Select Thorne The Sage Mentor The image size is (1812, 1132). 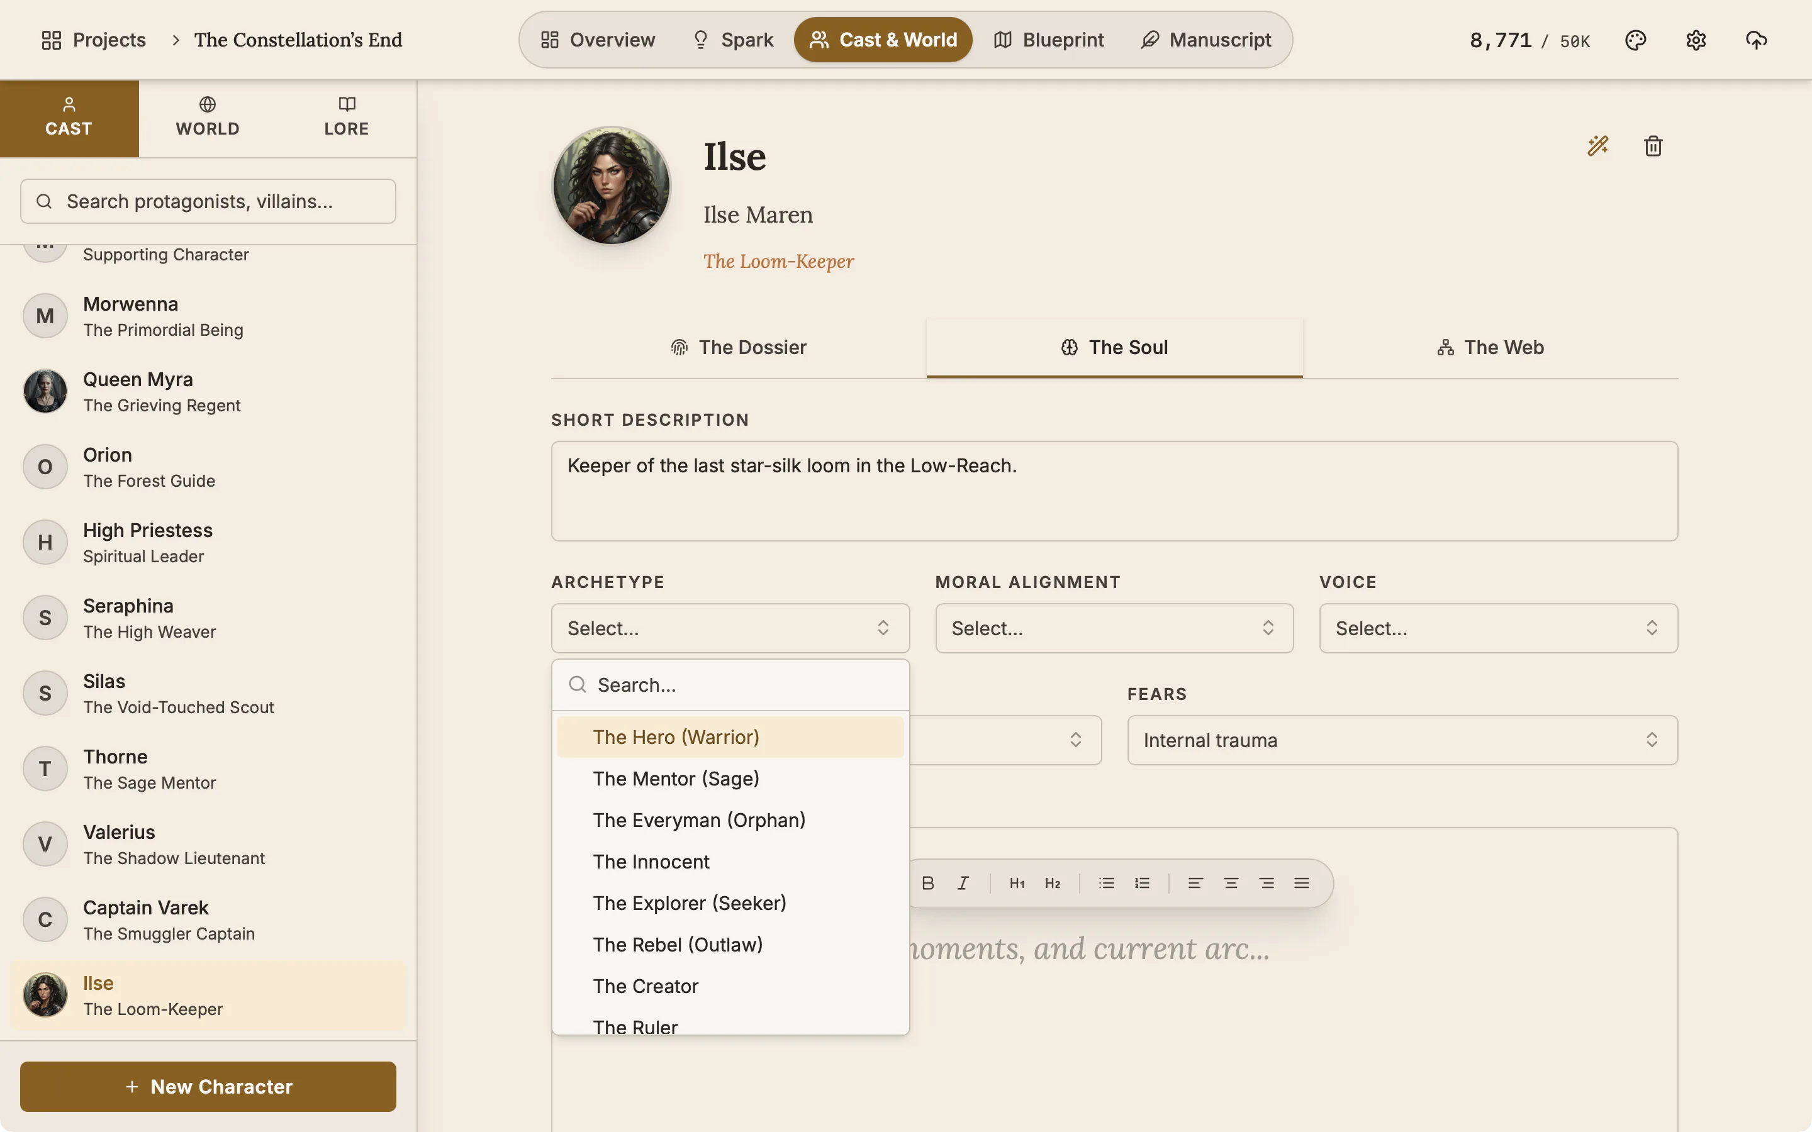[x=208, y=769]
